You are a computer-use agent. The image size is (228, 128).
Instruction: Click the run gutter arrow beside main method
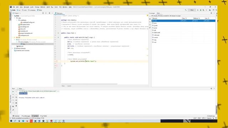point(58,37)
